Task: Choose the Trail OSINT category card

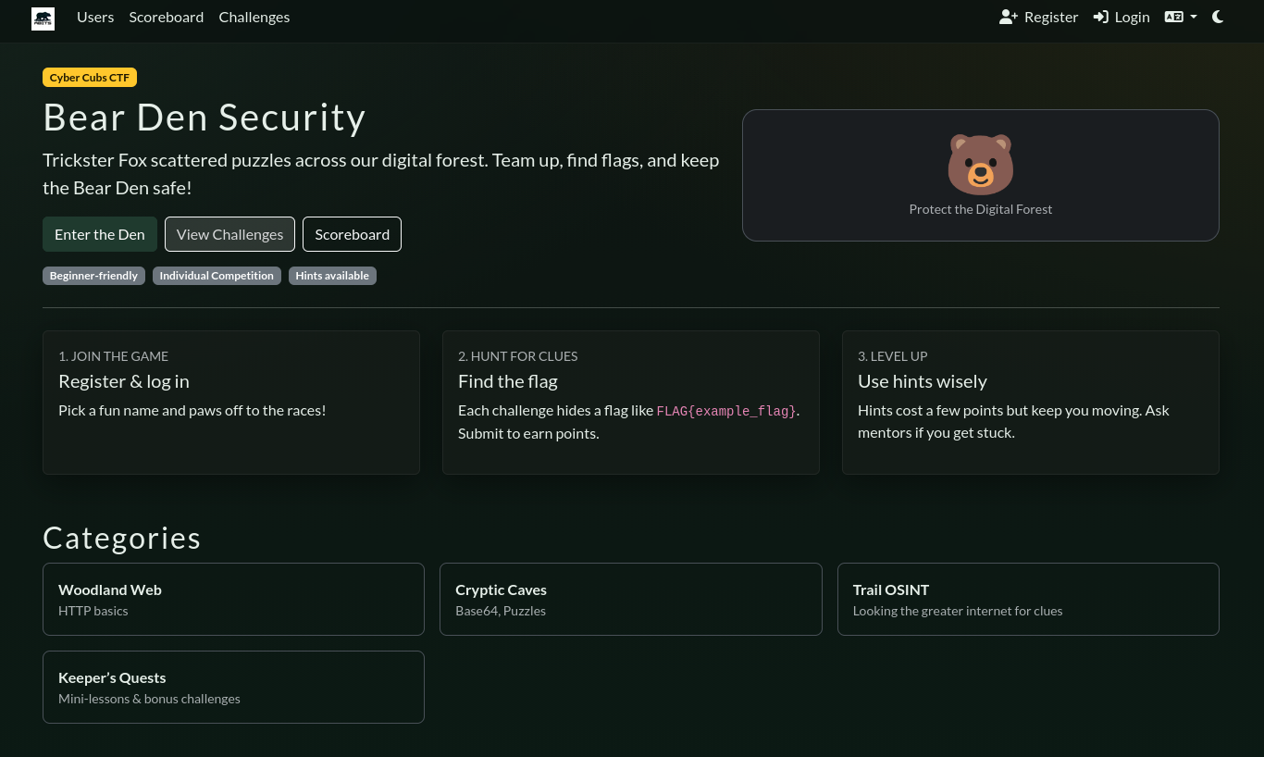Action: coord(1027,599)
